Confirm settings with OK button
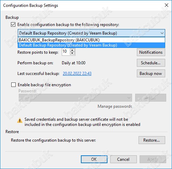 (94, 159)
